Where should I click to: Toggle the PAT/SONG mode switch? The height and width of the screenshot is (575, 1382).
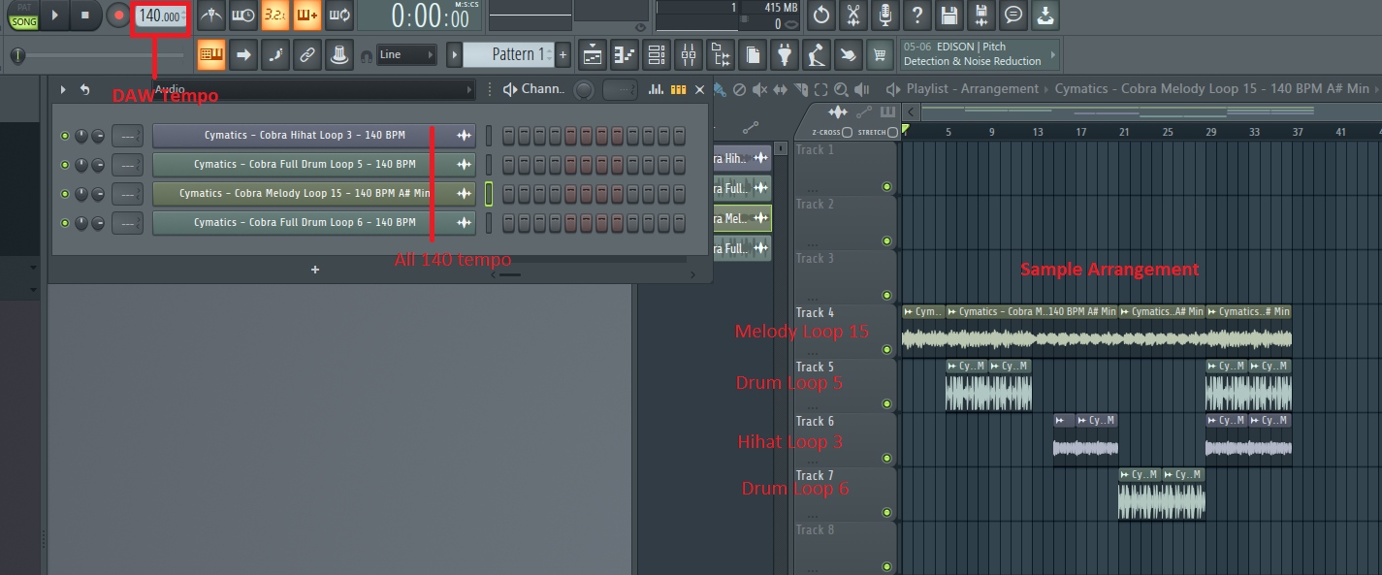pos(23,16)
